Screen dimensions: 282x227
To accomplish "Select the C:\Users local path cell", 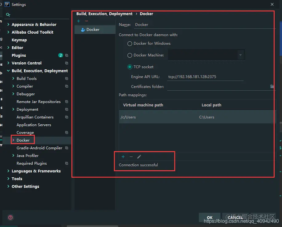I will click(x=237, y=117).
